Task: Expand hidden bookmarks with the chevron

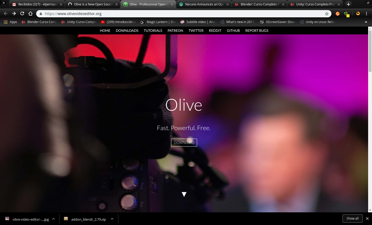Action: (366, 22)
